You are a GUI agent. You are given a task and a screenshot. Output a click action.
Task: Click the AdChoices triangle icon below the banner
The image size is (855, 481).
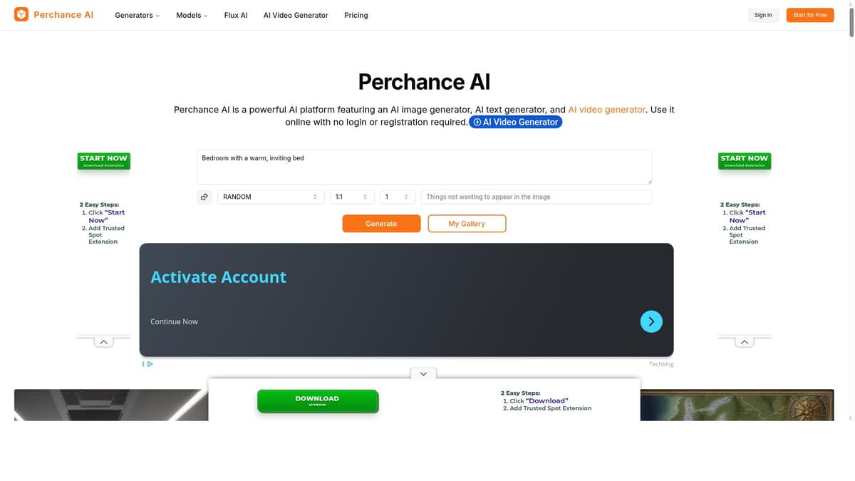pyautogui.click(x=150, y=364)
